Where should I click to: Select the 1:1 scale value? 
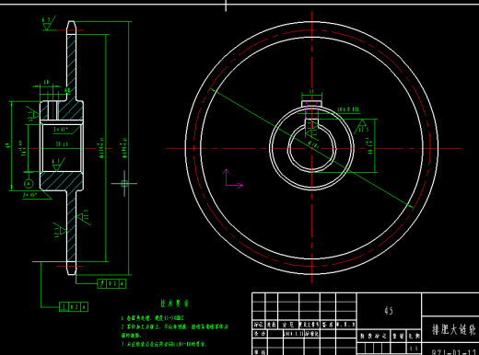coord(415,349)
